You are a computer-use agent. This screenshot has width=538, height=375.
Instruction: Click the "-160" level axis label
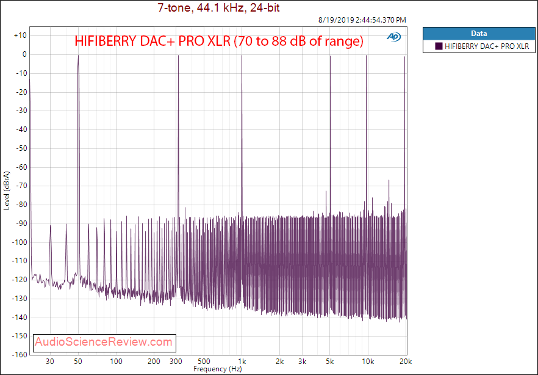pyautogui.click(x=20, y=354)
